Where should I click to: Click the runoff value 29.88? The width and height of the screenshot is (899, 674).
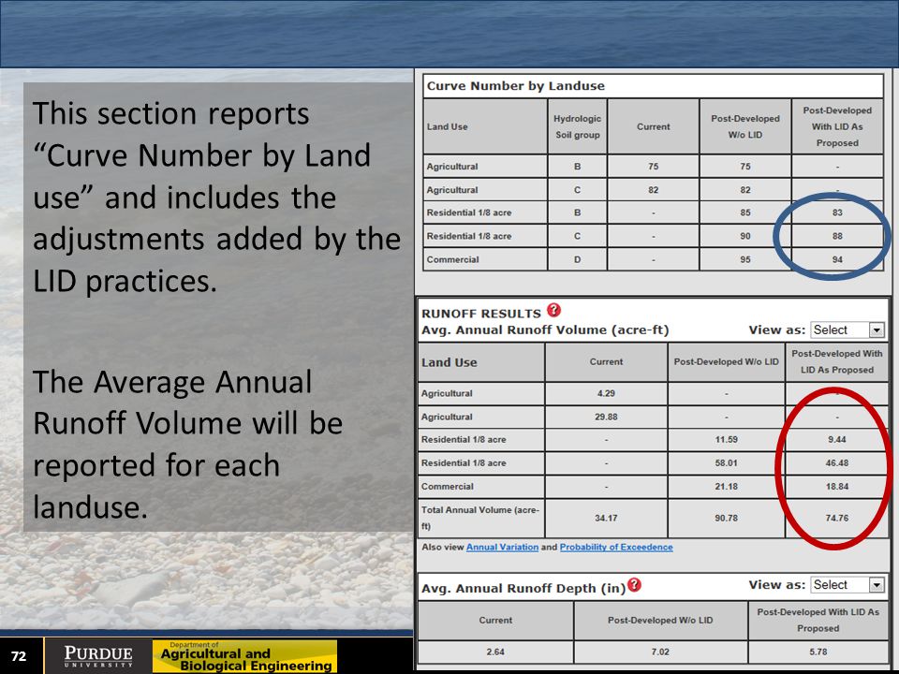[x=606, y=418]
